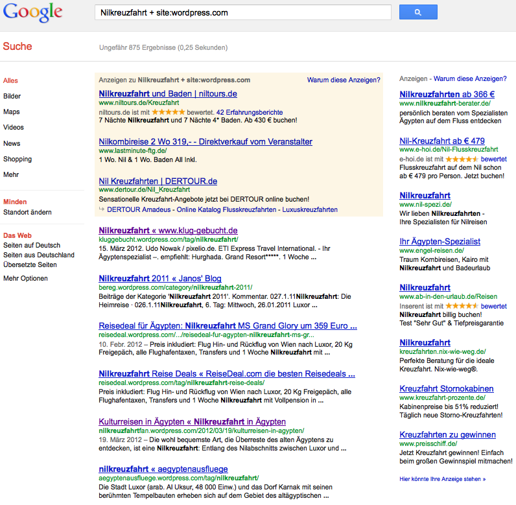
Task: Select Übersetzte Seiten filter
Action: (30, 265)
